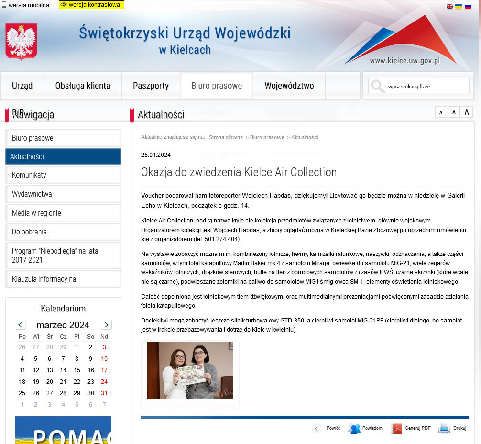
Task: Switch to wersja mobilna
Action: click(26, 5)
